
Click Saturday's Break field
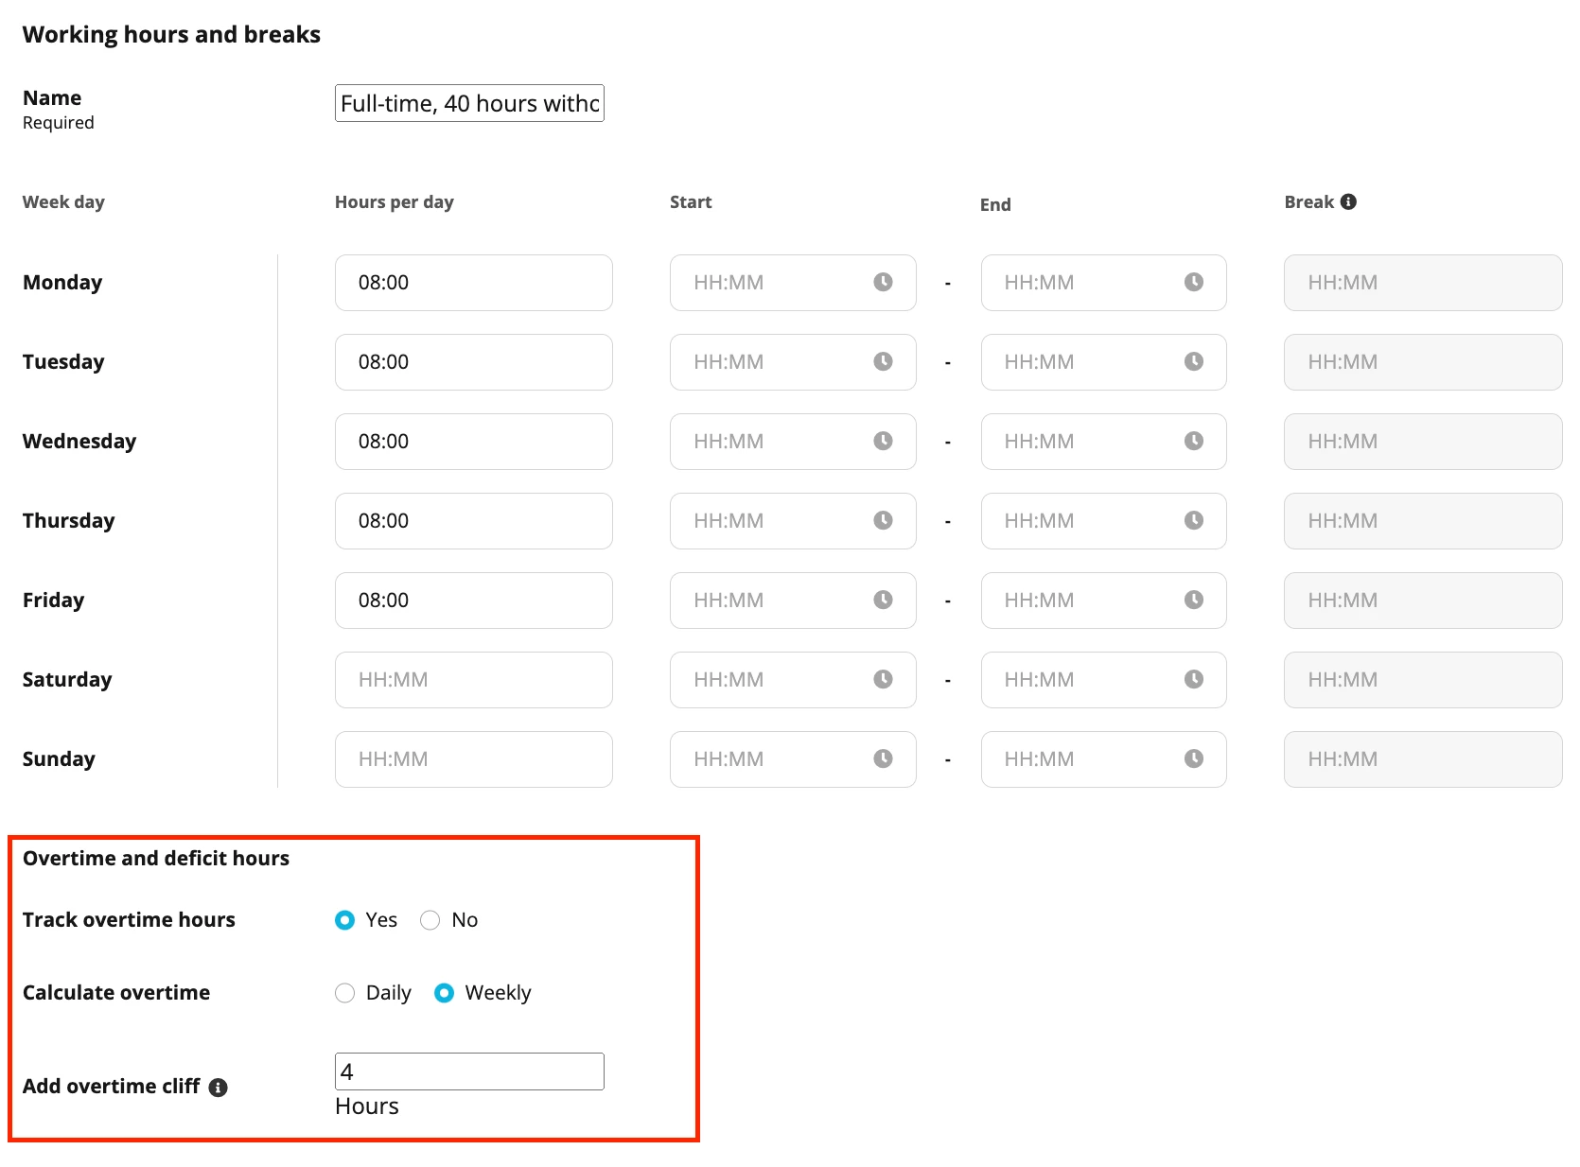pyautogui.click(x=1423, y=680)
